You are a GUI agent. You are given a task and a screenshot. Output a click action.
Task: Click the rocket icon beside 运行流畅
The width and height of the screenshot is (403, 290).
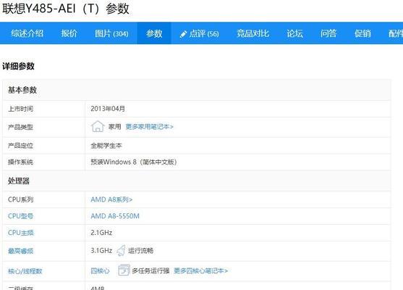[x=121, y=251]
